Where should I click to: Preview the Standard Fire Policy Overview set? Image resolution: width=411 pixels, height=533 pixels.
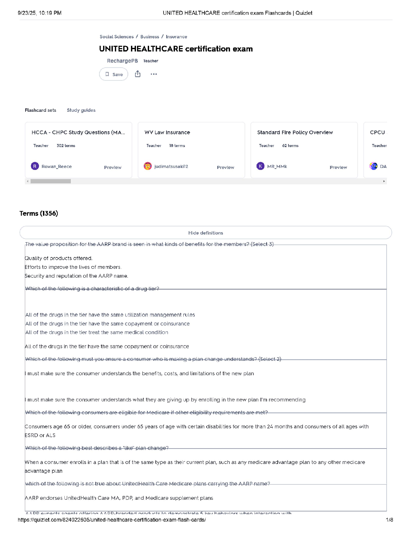338,167
